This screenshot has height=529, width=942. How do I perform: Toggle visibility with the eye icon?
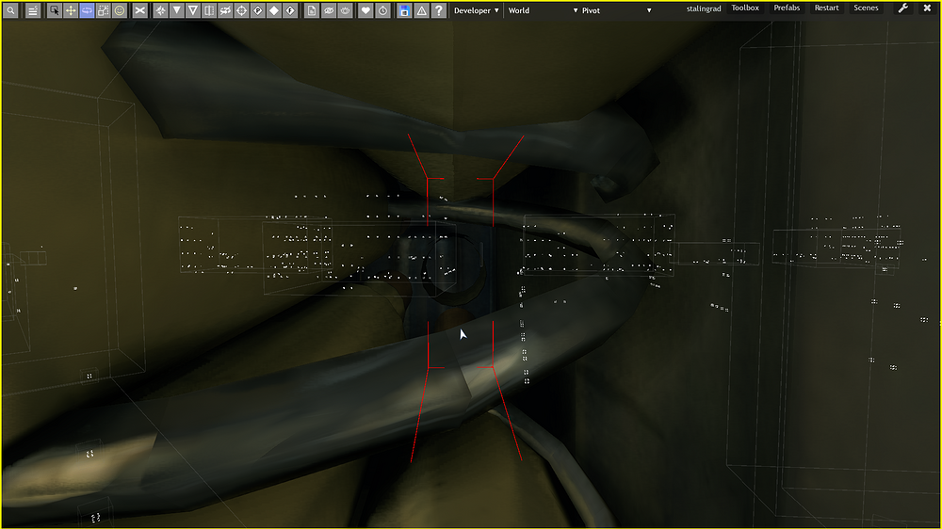click(329, 10)
